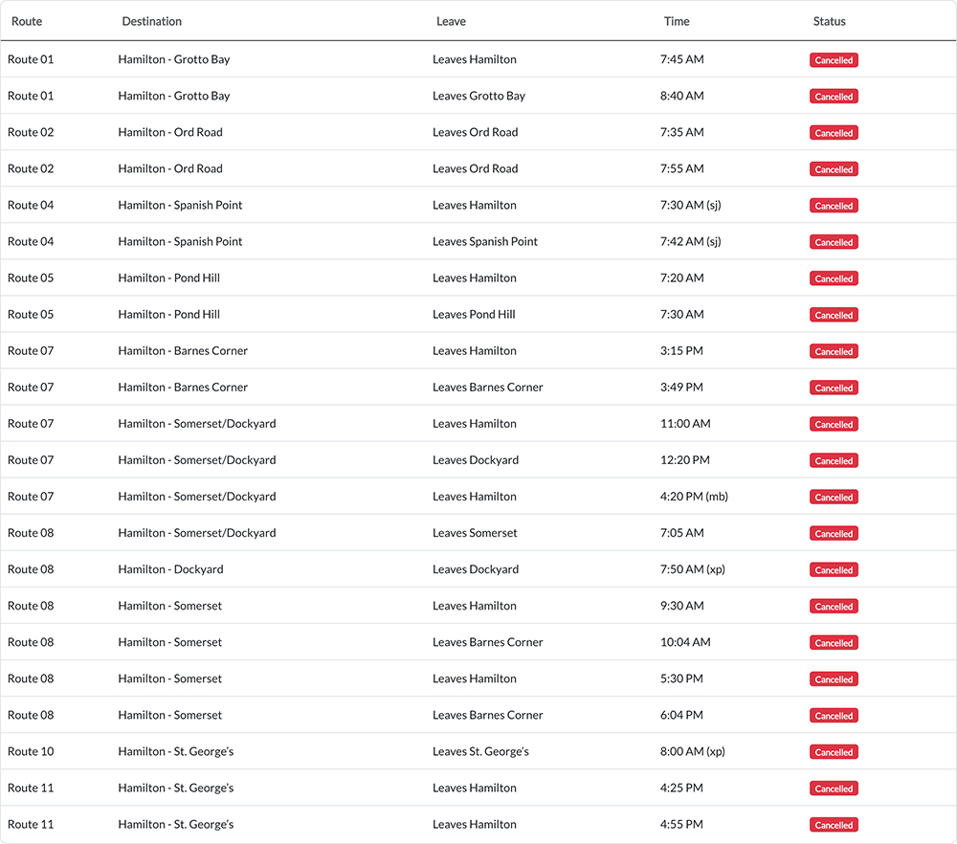Viewport: 957px width, 844px height.
Task: Click the Time column header
Action: pyautogui.click(x=677, y=21)
